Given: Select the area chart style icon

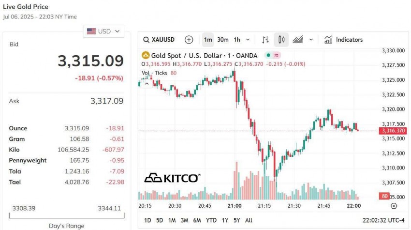Looking at the screenshot, I should (x=298, y=40).
